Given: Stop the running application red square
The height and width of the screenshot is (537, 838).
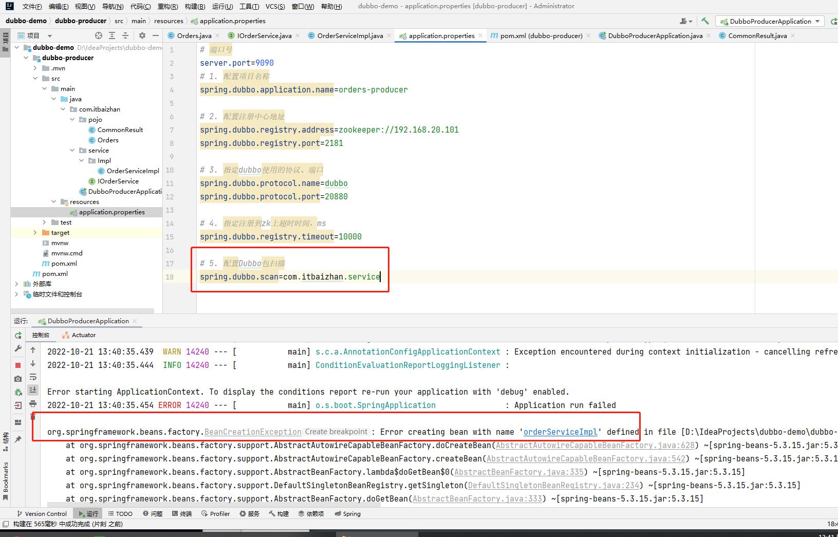Looking at the screenshot, I should click(x=18, y=365).
